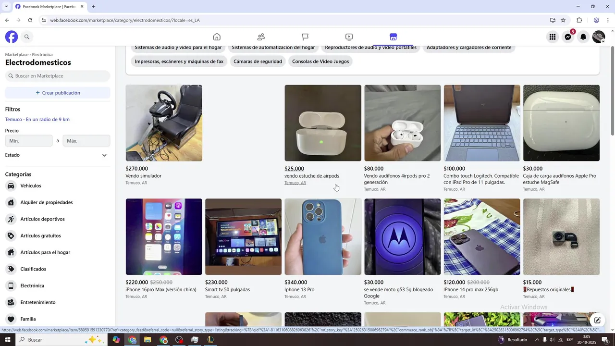This screenshot has width=615, height=346.
Task: Change location Temuco radius filter
Action: (37, 120)
